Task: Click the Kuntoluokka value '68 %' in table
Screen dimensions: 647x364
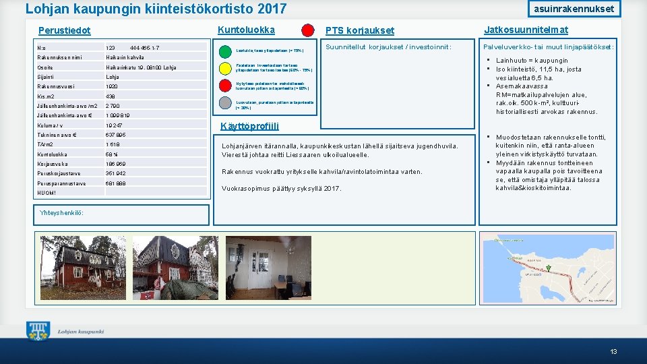Action: (x=112, y=154)
